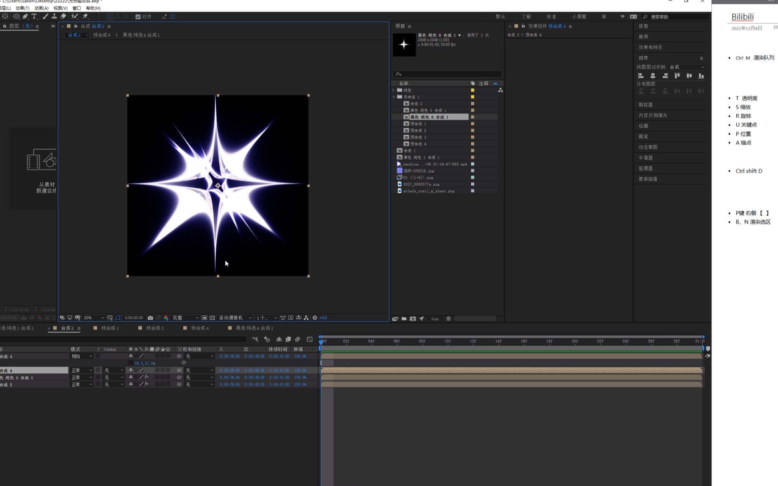Open the 完整 resolution dropdown
This screenshot has height=486, width=778.
click(x=185, y=318)
